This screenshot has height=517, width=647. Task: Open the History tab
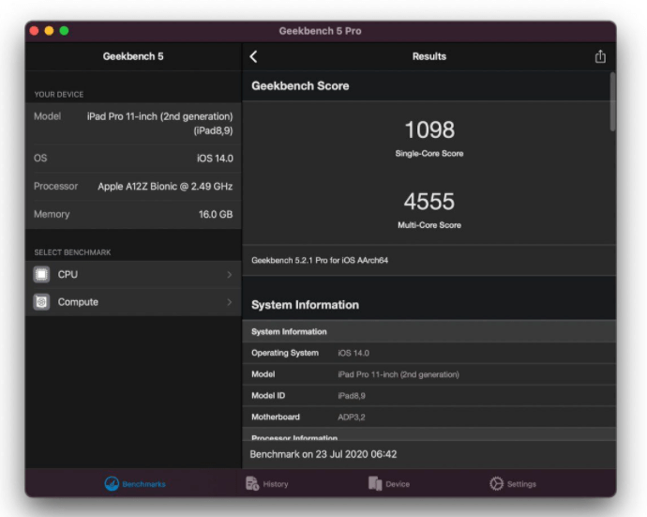pos(267,483)
